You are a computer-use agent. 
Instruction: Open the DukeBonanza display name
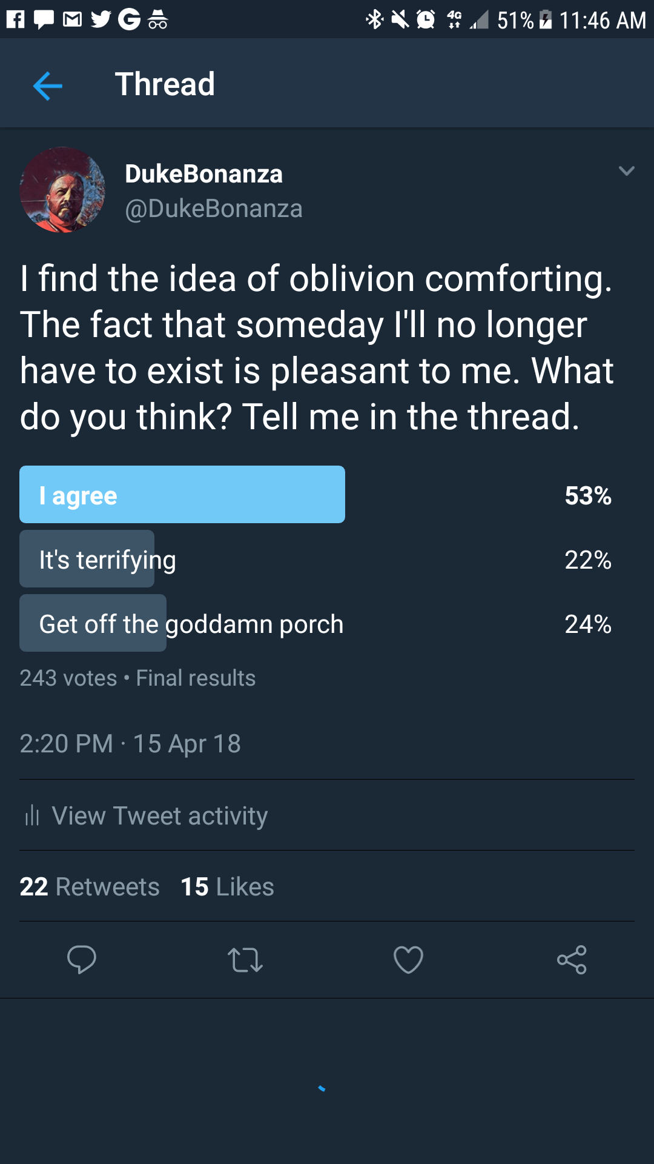pyautogui.click(x=203, y=174)
